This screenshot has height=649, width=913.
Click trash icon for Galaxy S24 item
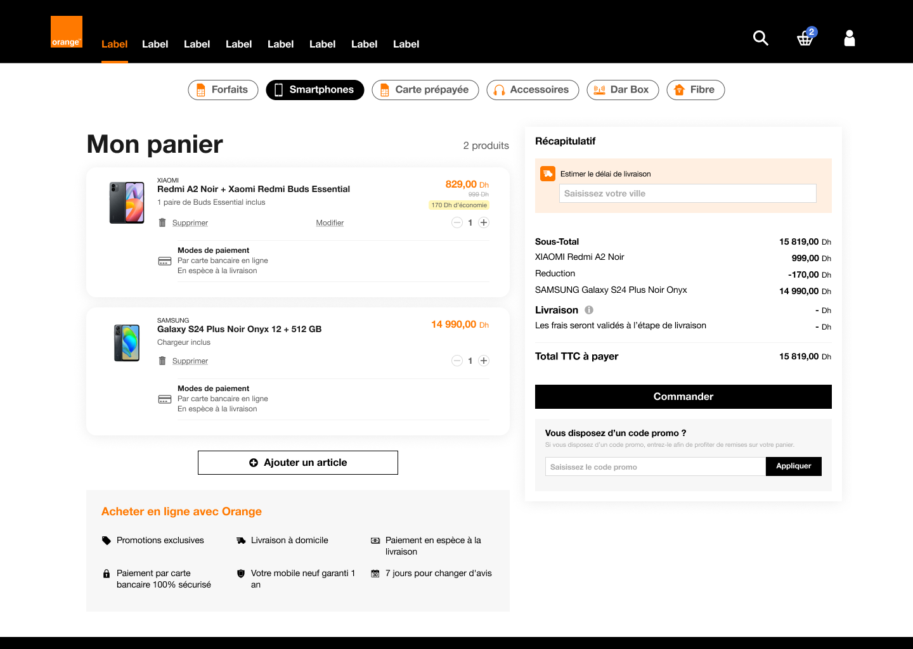click(x=162, y=361)
